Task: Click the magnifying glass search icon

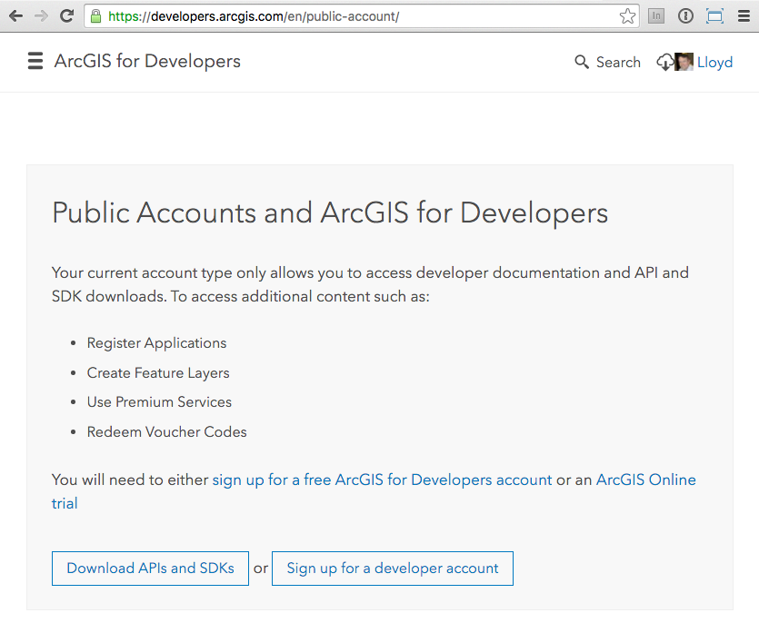Action: click(582, 62)
